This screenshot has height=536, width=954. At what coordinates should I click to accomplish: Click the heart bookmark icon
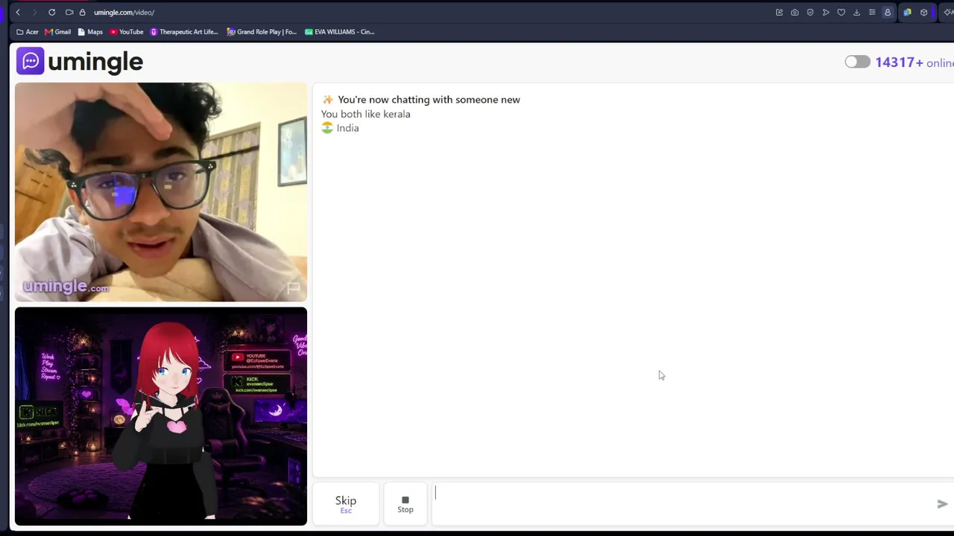841,13
